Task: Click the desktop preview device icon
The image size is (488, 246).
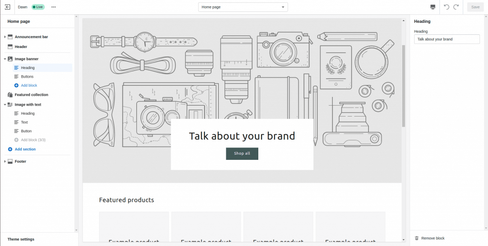Action: click(433, 7)
